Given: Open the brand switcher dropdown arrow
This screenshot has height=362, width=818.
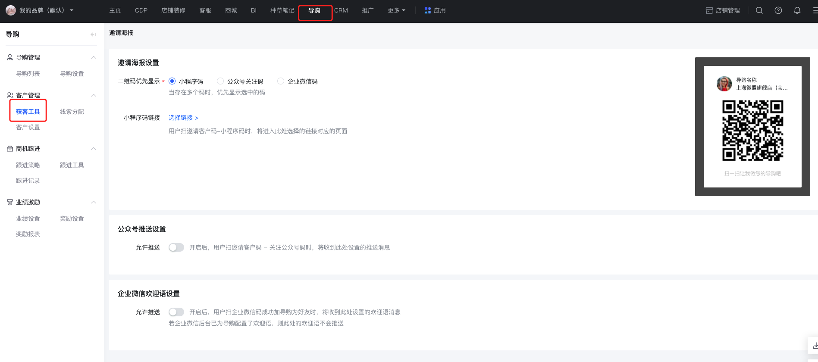Looking at the screenshot, I should [72, 10].
